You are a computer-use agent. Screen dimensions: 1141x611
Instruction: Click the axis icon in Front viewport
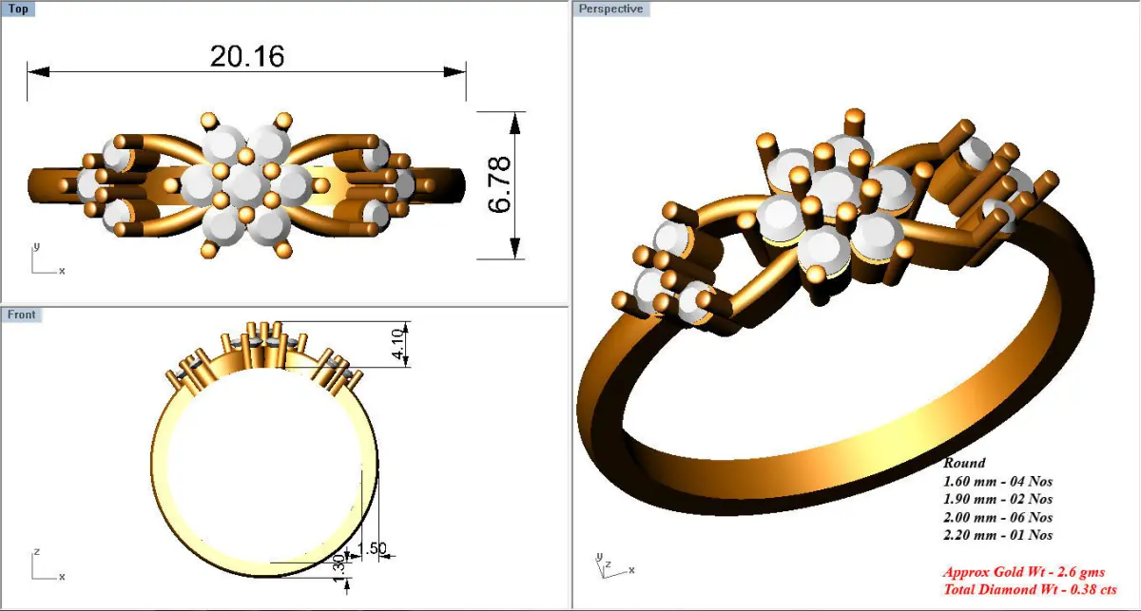coord(48,564)
